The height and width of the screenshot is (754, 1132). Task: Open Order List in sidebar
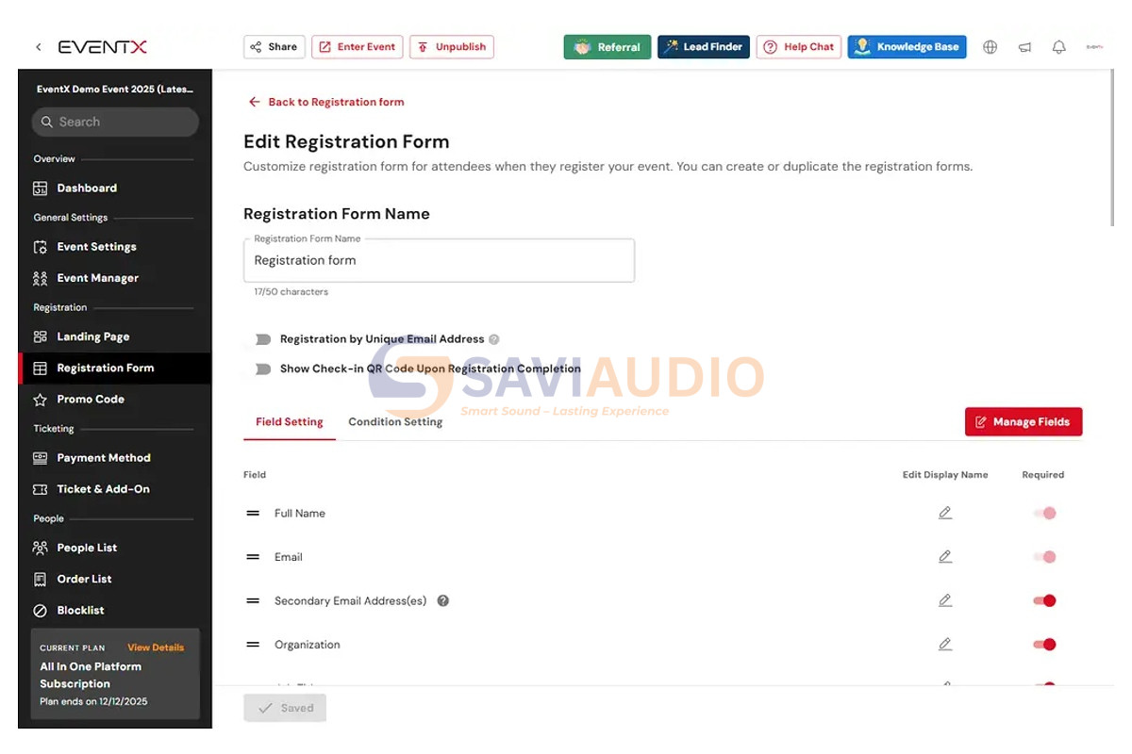click(x=115, y=579)
